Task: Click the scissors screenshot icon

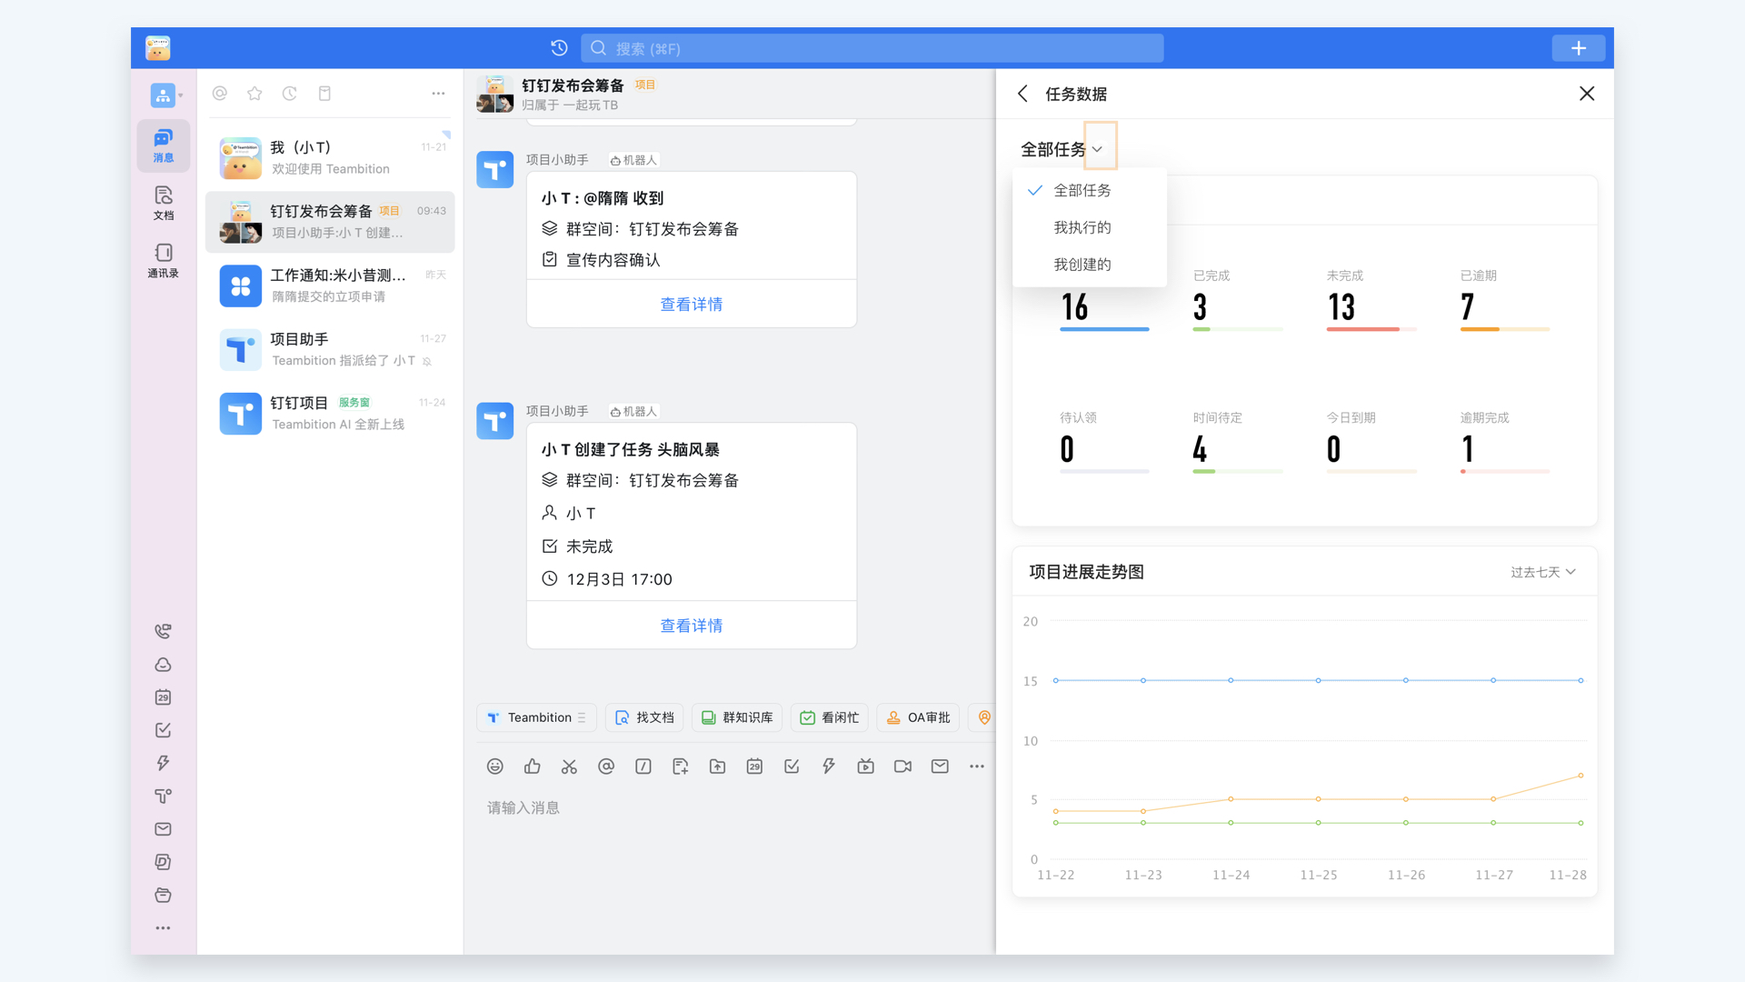Action: point(569,766)
